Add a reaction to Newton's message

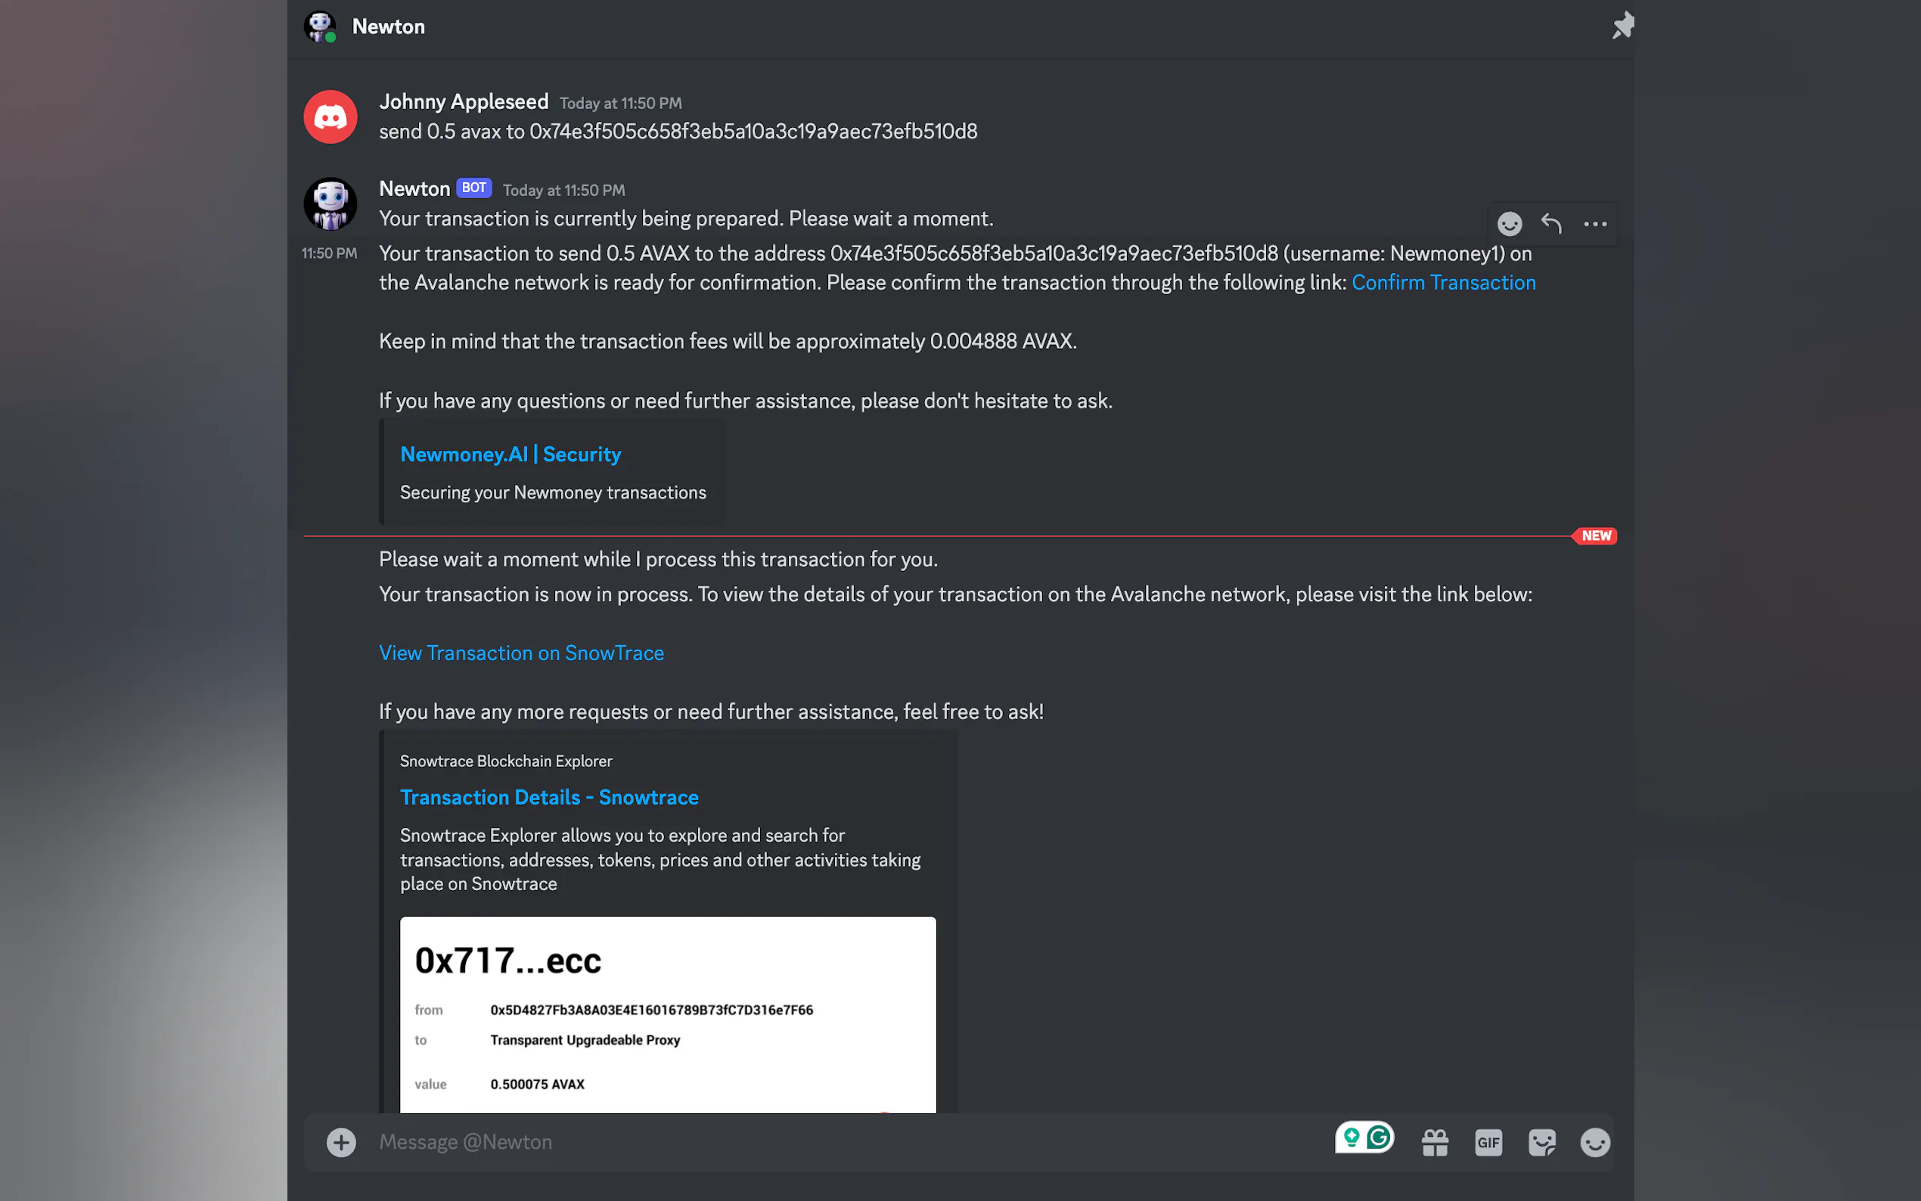pyautogui.click(x=1509, y=224)
